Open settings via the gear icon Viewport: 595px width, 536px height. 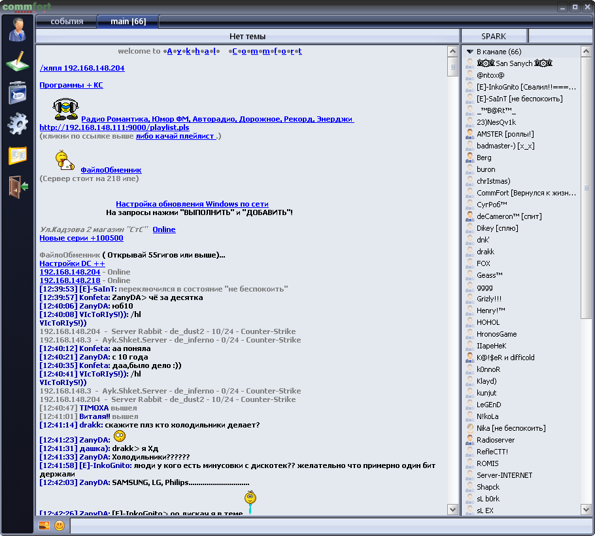(x=18, y=124)
